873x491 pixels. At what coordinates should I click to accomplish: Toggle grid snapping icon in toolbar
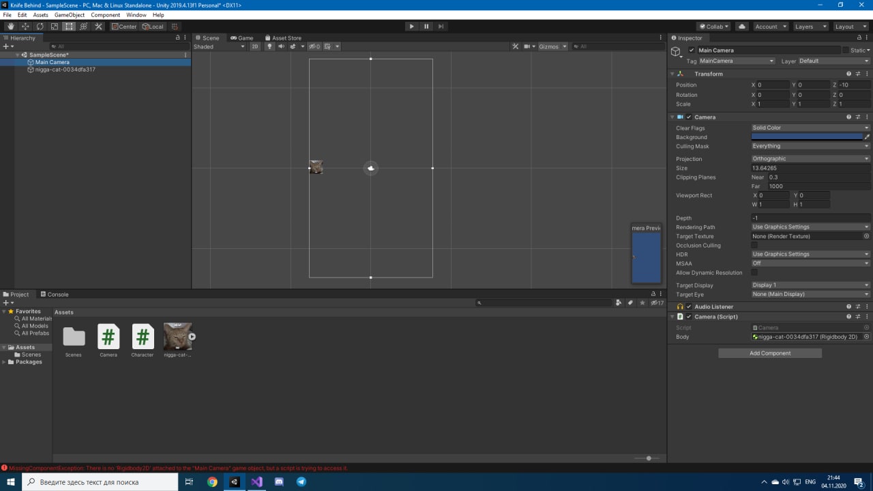[x=175, y=27]
